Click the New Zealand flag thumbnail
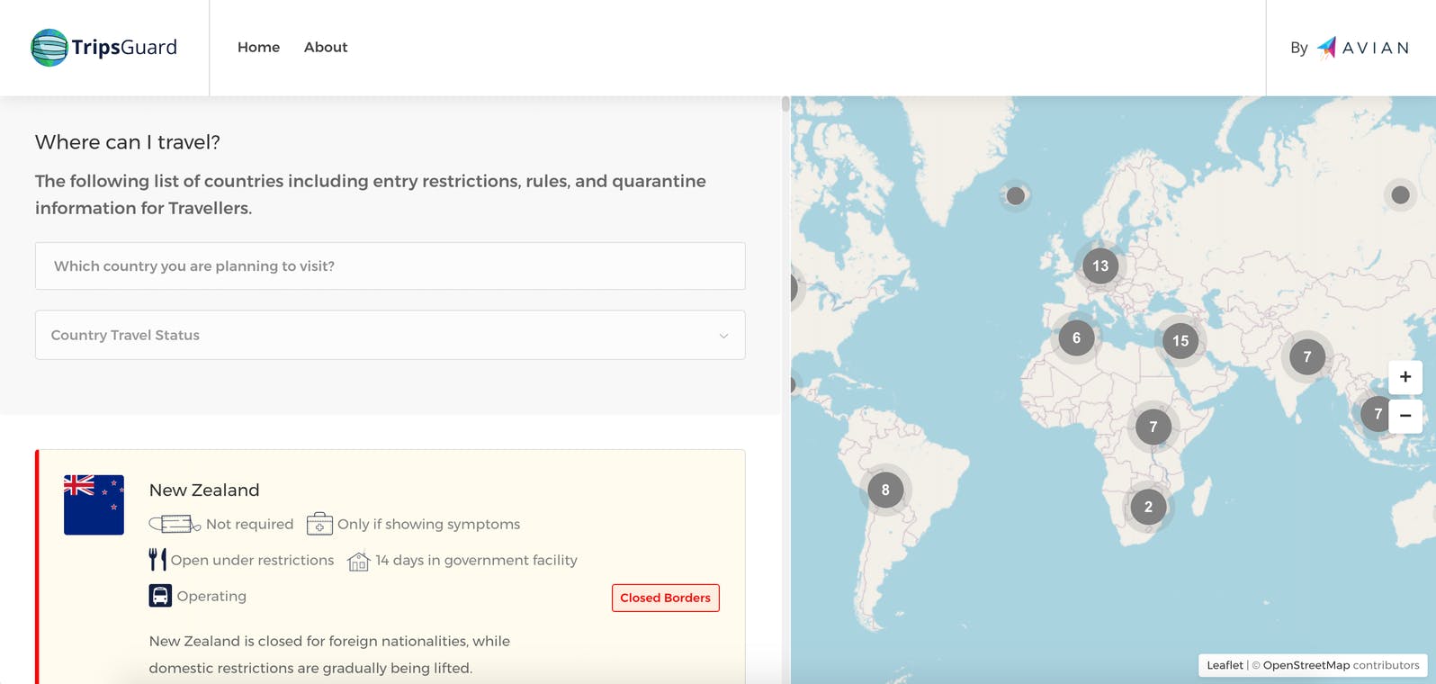 point(94,505)
